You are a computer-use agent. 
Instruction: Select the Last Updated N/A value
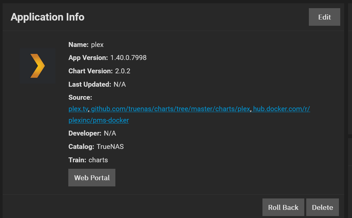click(120, 84)
